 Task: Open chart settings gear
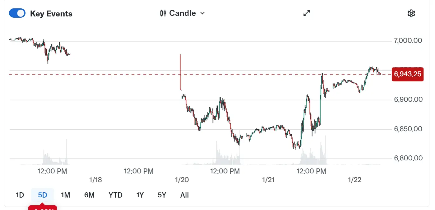pyautogui.click(x=411, y=13)
